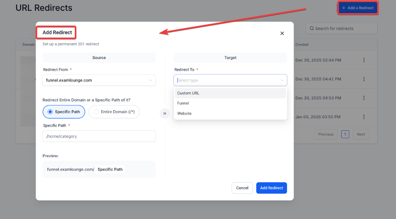Close the Add Redirect dialog with X

(282, 34)
